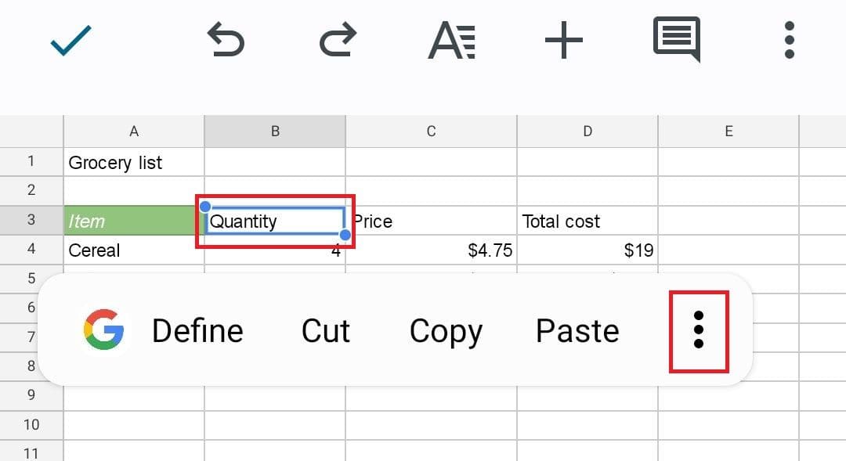This screenshot has height=461, width=846.
Task: Choose Define from the popup menu
Action: pyautogui.click(x=197, y=331)
